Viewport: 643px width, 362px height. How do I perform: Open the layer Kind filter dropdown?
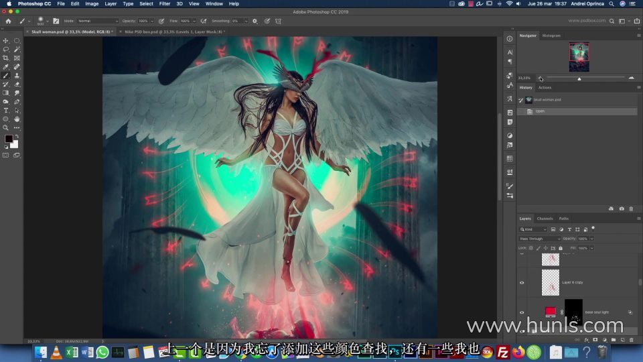tap(532, 229)
